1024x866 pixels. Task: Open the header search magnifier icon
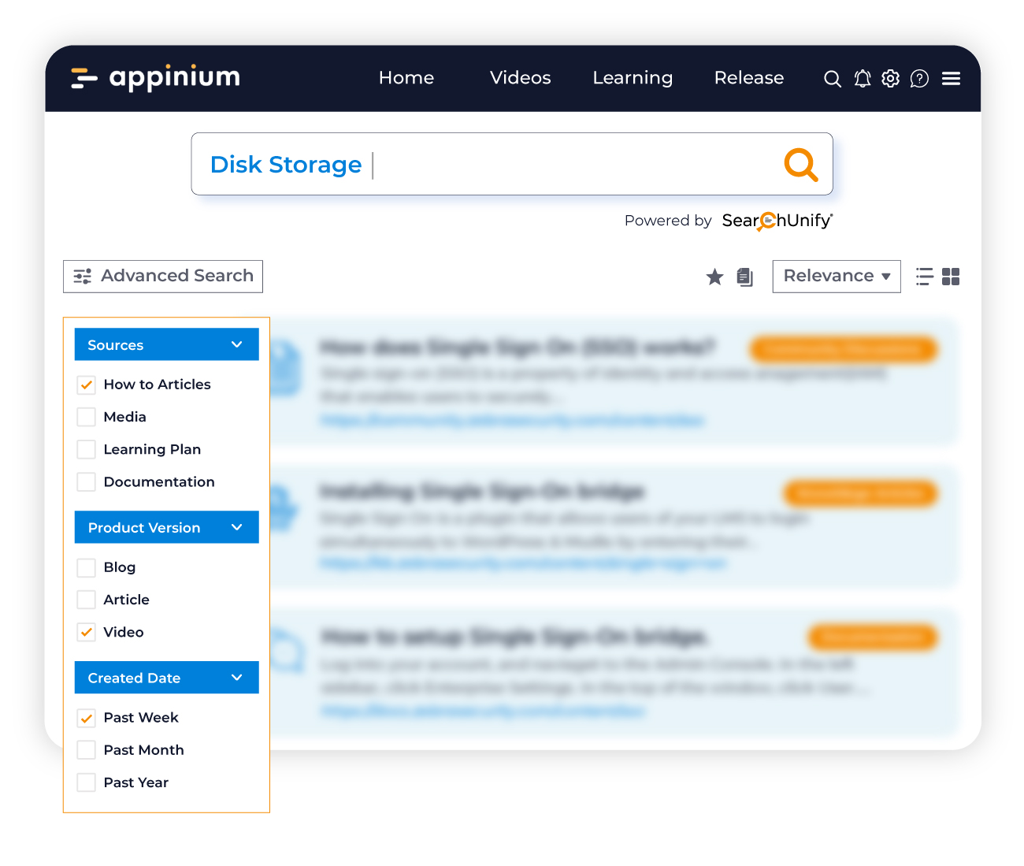click(833, 79)
